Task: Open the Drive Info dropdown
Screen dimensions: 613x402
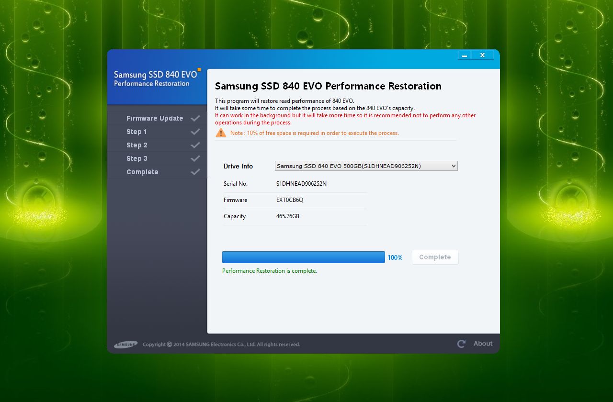Action: click(366, 166)
